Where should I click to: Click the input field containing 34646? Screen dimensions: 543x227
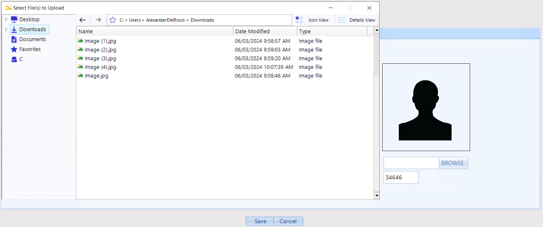401,177
